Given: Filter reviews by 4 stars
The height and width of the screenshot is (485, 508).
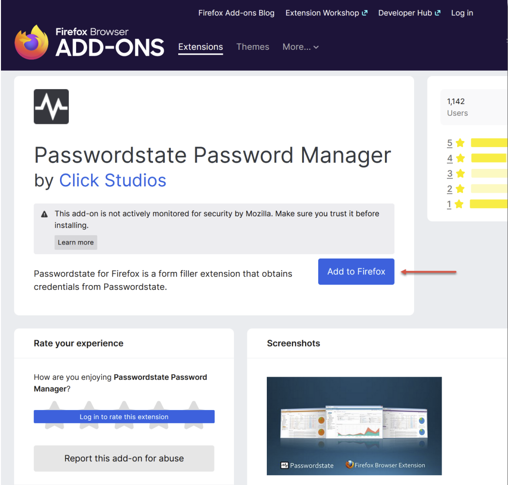Looking at the screenshot, I should point(449,158).
